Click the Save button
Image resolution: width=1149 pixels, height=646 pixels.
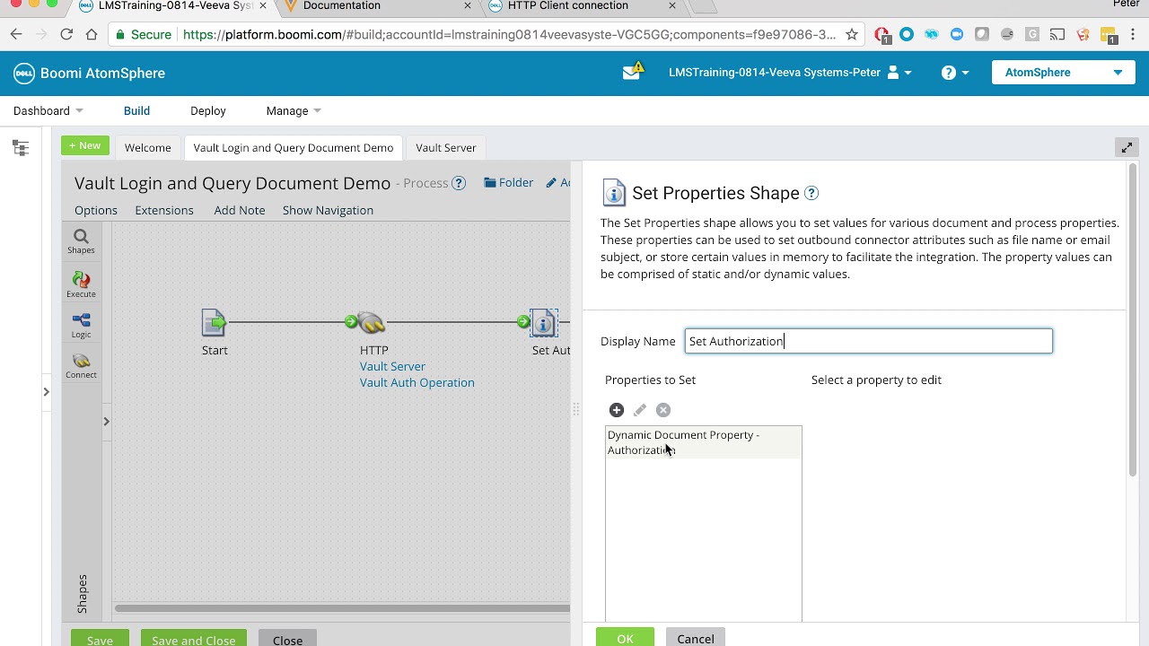[x=100, y=640]
